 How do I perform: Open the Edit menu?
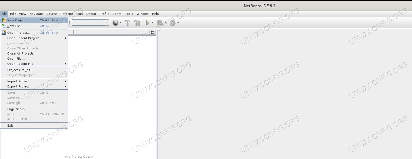[x=13, y=14]
